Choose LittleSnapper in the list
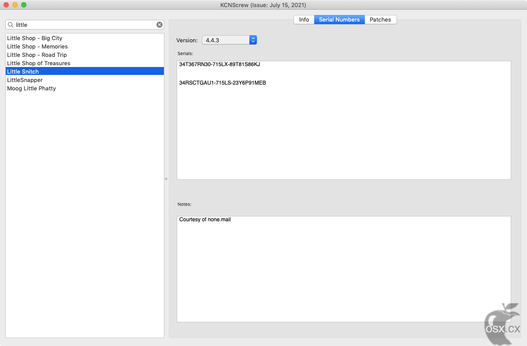The height and width of the screenshot is (346, 527). pos(85,80)
